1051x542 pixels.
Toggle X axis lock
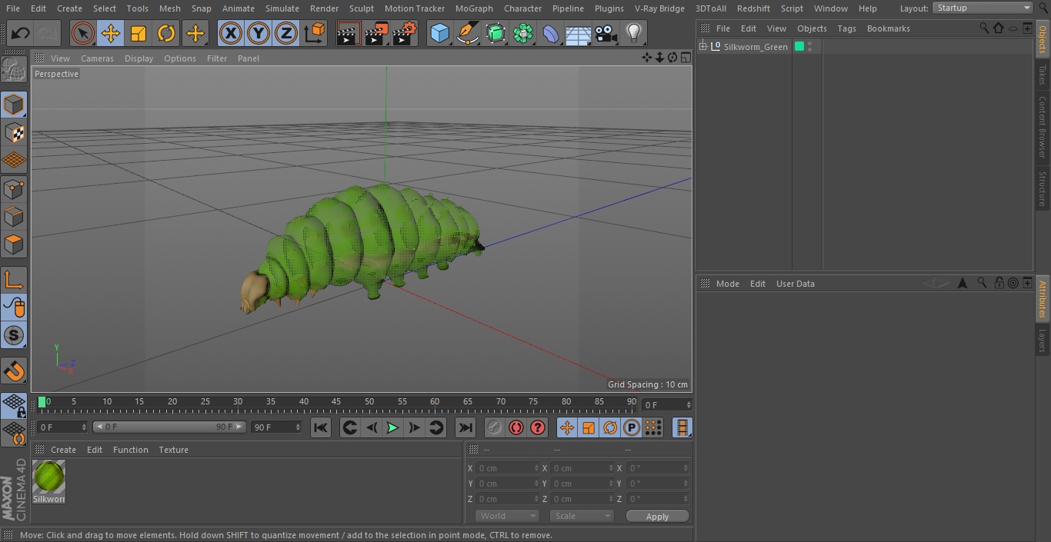pyautogui.click(x=231, y=33)
